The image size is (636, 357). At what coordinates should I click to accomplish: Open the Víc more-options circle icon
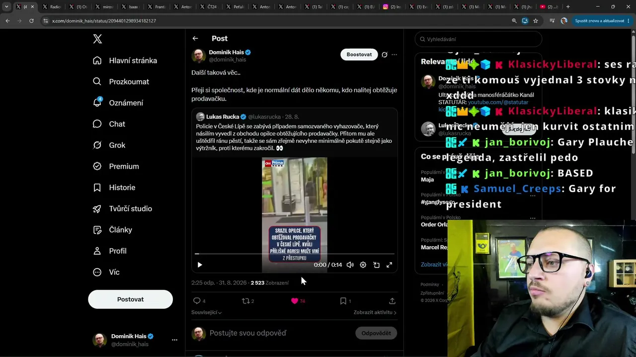97,272
